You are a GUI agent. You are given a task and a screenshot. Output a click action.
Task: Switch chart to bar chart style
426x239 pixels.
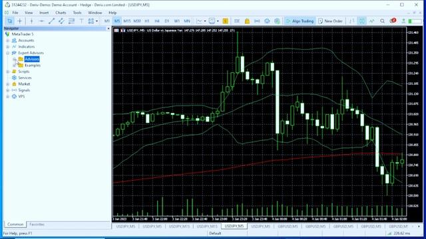[352, 21]
